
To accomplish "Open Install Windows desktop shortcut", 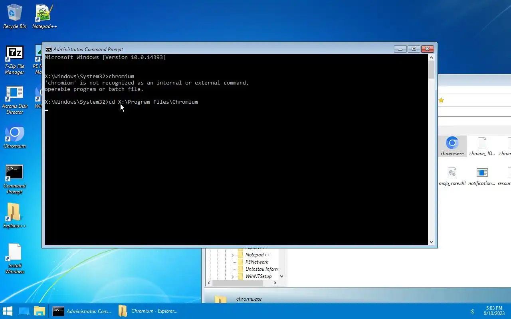I will point(15,259).
